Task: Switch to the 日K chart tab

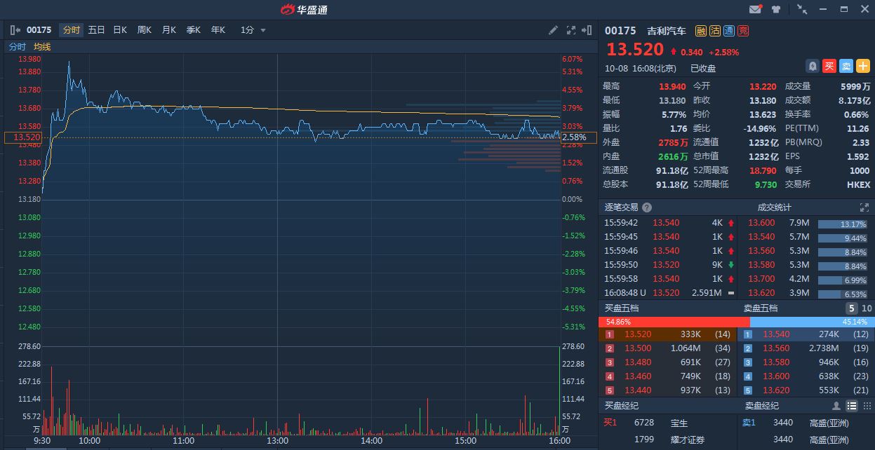Action: tap(120, 30)
